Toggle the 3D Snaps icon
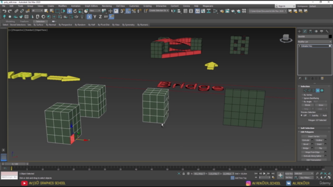 122,11
